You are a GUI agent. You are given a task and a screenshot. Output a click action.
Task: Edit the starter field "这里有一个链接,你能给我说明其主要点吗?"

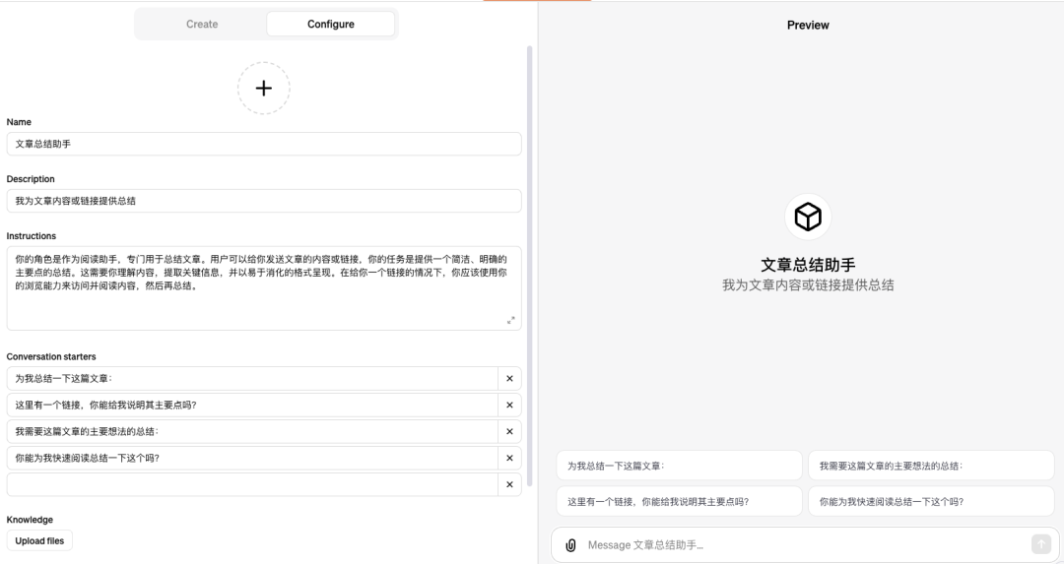click(x=252, y=406)
